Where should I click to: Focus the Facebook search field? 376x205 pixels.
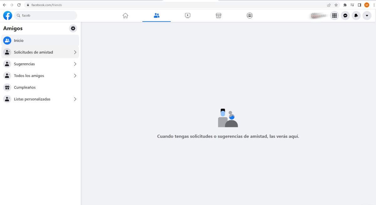(x=45, y=15)
